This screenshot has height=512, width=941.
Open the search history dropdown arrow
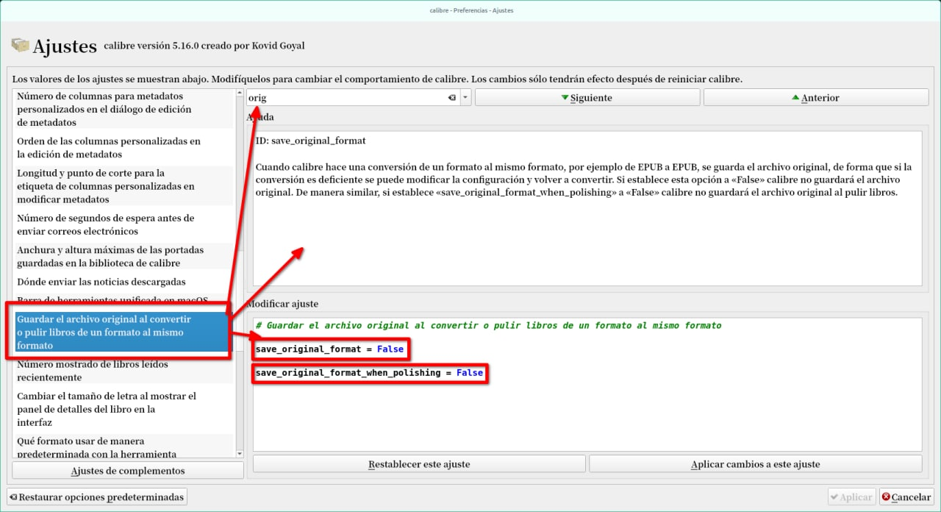click(x=465, y=98)
